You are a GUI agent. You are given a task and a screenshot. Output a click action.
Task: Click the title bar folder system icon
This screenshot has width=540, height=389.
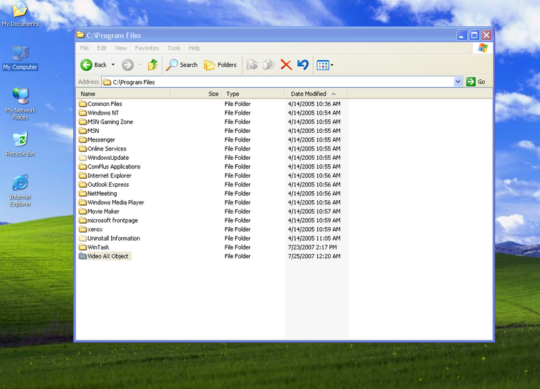[x=80, y=35]
